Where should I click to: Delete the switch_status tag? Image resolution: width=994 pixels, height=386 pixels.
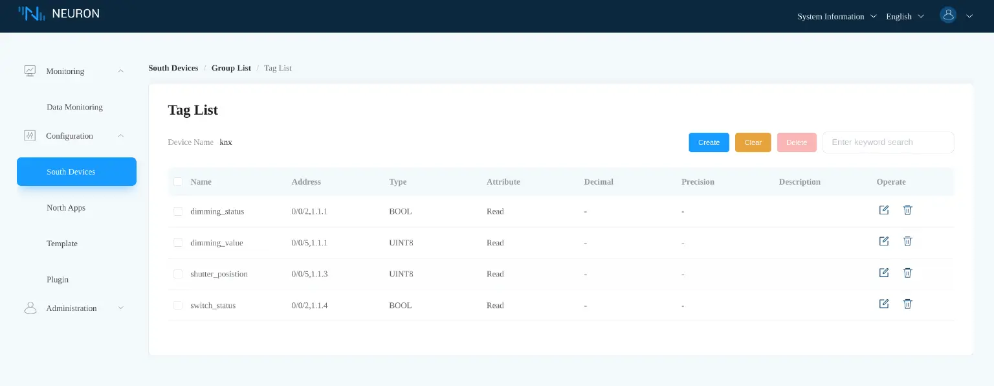coord(907,304)
